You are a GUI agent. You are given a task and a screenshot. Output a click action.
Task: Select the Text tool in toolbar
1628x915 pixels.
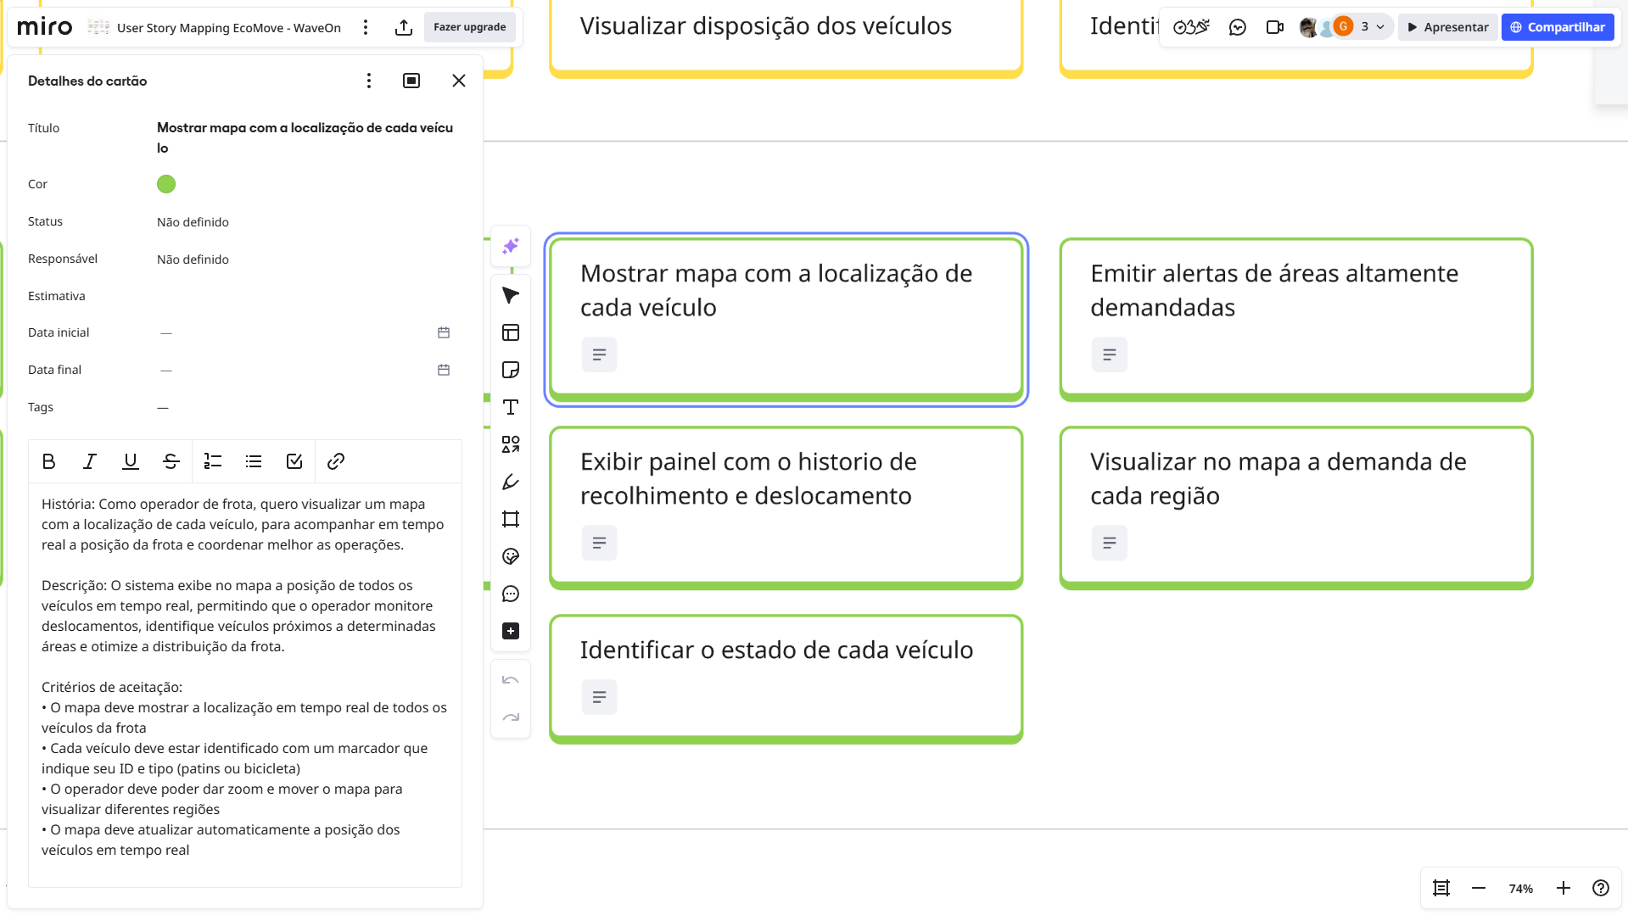510,407
